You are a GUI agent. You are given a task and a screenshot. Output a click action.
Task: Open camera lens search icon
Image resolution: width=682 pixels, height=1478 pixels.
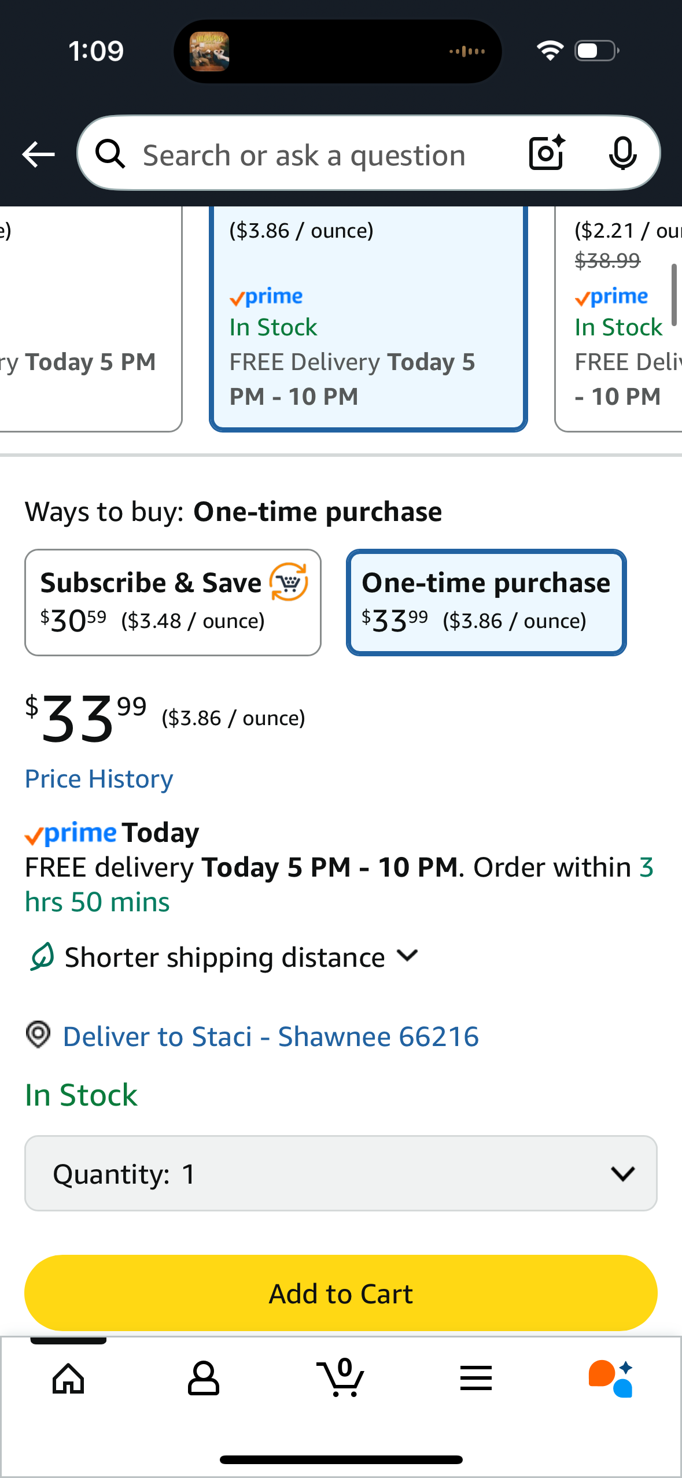click(546, 153)
